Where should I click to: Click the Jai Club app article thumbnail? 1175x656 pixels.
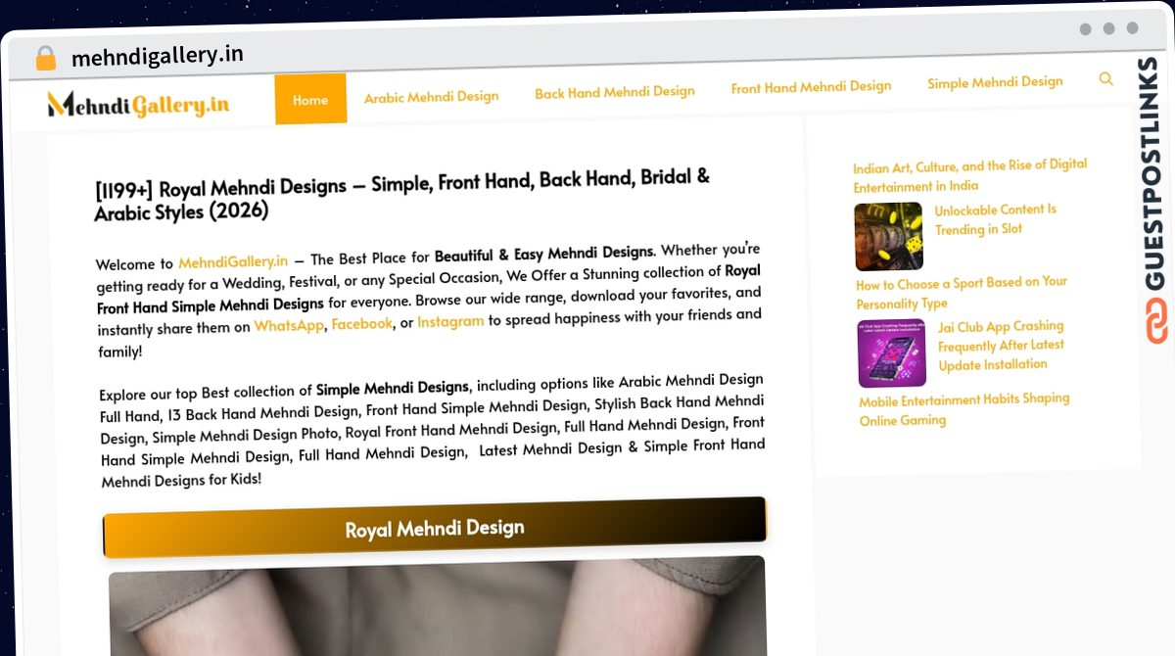click(892, 353)
